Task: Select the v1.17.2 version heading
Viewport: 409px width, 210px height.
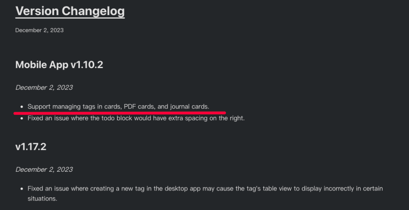Action: (x=31, y=147)
